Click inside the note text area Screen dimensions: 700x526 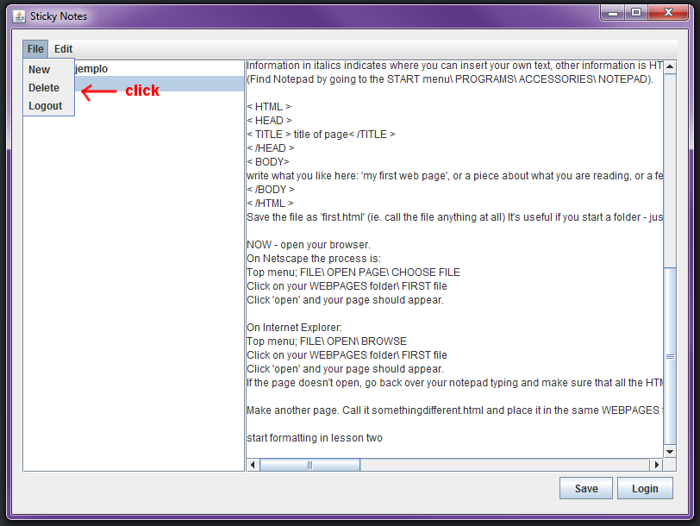click(x=454, y=259)
